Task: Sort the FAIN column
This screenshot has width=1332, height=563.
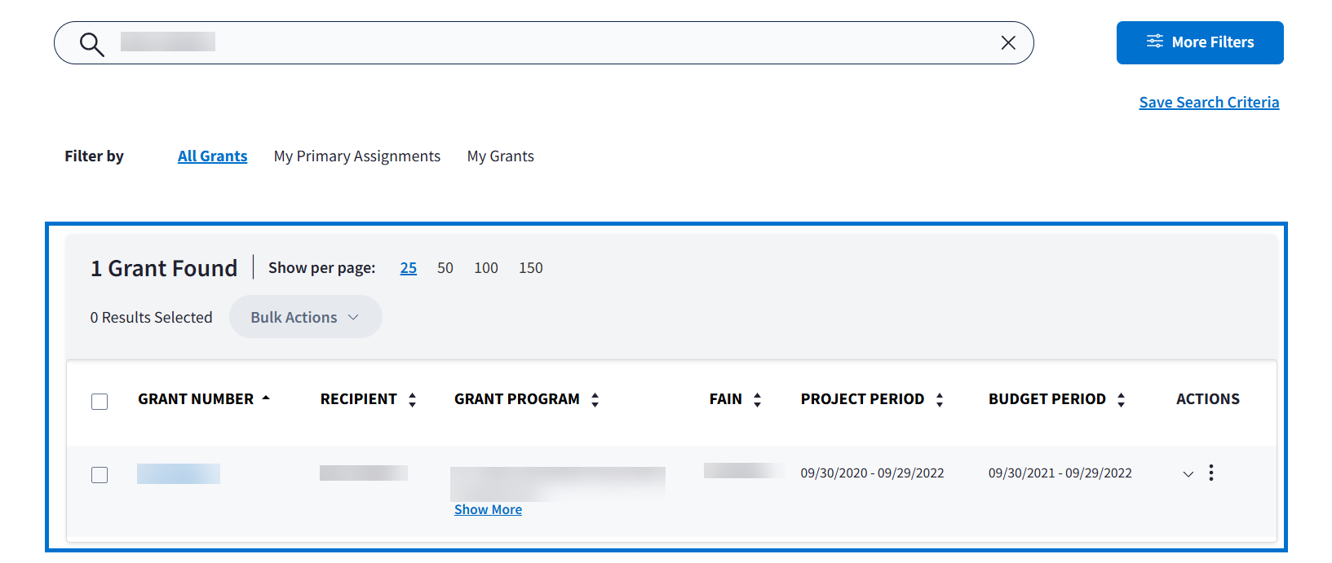Action: pyautogui.click(x=757, y=400)
